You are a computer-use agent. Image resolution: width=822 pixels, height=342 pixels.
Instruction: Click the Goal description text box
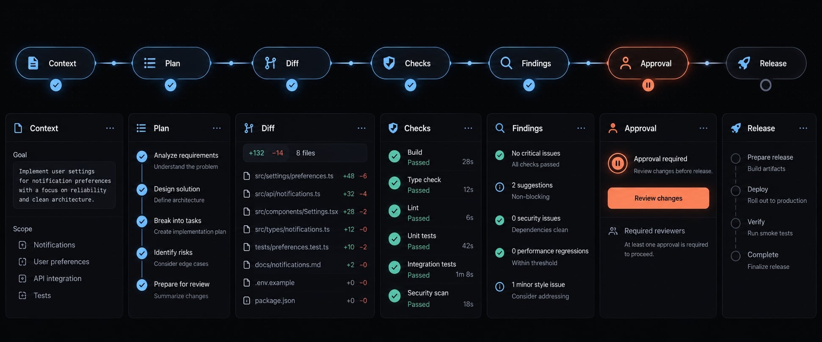pyautogui.click(x=64, y=185)
